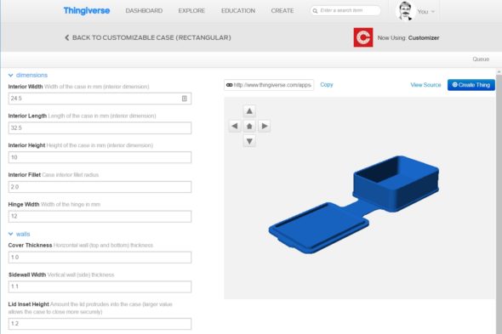Image resolution: width=502 pixels, height=334 pixels.
Task: Click the Now Using: Customizer text
Action: click(x=408, y=37)
